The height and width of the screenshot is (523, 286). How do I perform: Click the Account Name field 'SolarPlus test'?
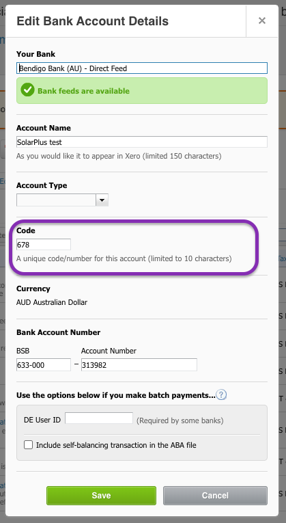[x=142, y=142]
